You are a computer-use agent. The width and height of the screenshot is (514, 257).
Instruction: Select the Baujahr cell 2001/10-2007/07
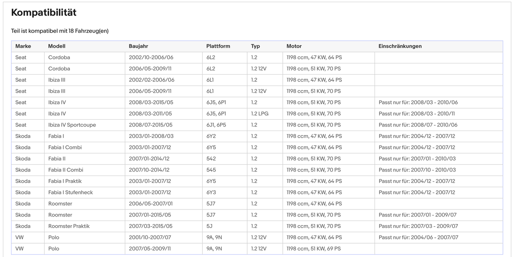coord(150,238)
